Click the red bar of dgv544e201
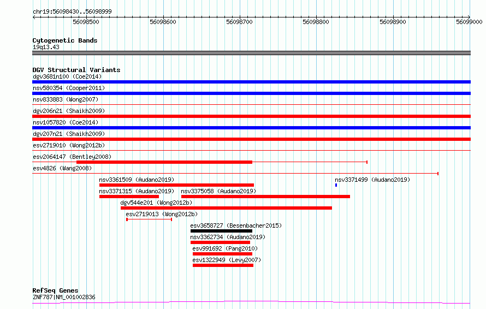The image size is (486, 309). 226,208
